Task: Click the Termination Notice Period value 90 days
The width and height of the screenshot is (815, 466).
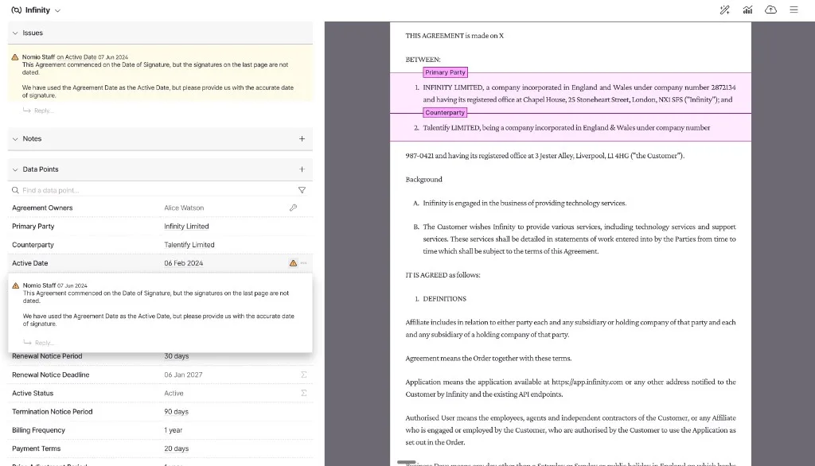Action: click(x=176, y=411)
